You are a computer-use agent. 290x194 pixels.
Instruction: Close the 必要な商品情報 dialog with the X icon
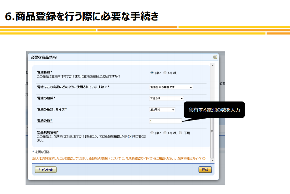pos(215,57)
